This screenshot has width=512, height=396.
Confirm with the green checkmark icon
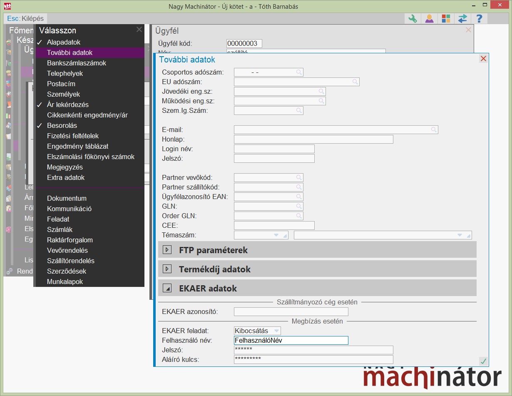pyautogui.click(x=483, y=361)
